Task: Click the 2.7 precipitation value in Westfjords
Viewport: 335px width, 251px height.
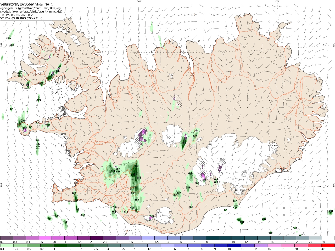Action: (41, 84)
